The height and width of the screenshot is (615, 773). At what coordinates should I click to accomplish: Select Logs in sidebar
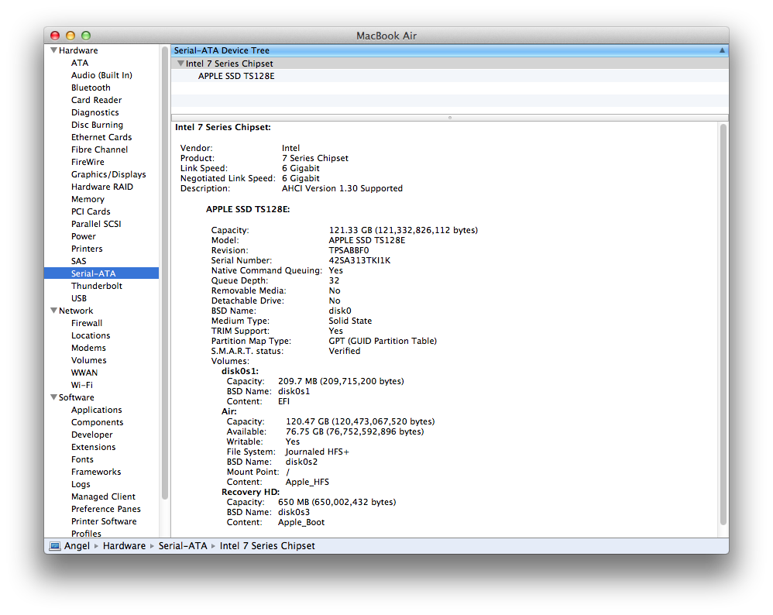pos(81,484)
